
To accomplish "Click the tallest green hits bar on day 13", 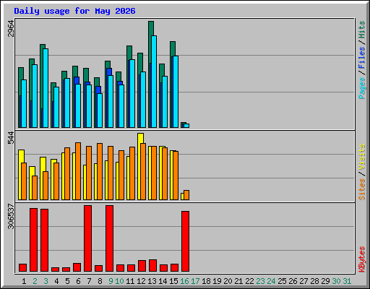I will [151, 28].
